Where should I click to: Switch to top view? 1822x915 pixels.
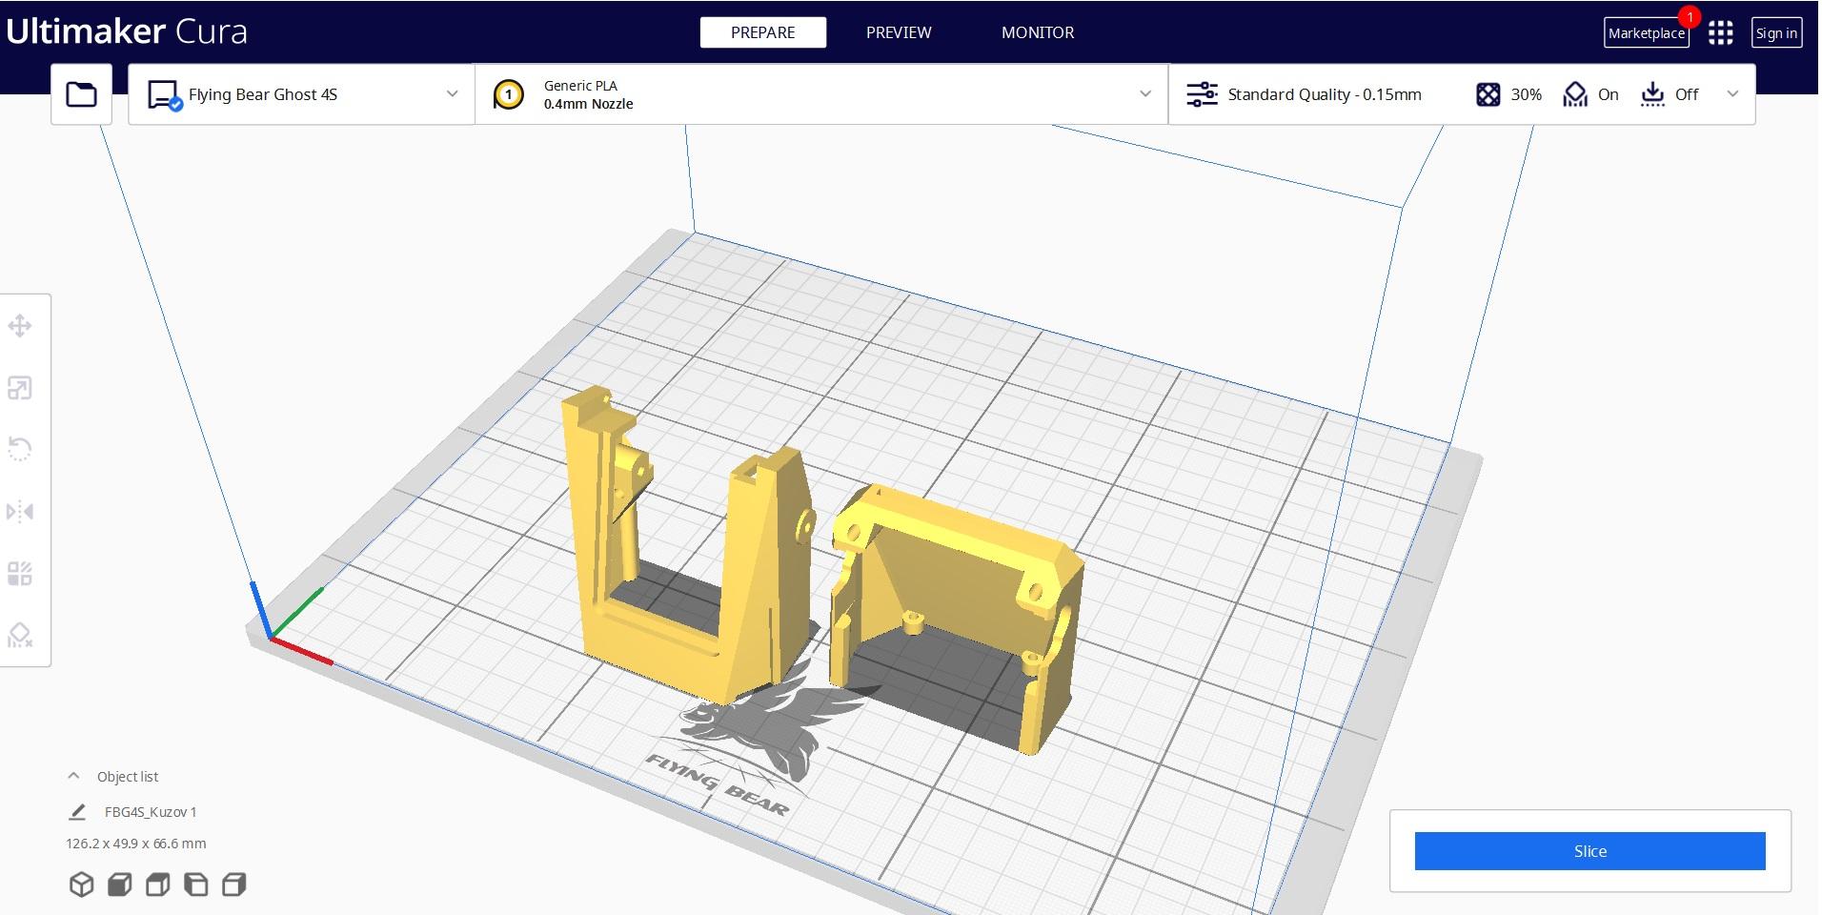(158, 884)
